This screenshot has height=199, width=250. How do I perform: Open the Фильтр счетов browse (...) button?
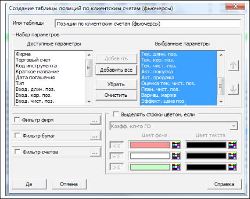[x=95, y=152]
